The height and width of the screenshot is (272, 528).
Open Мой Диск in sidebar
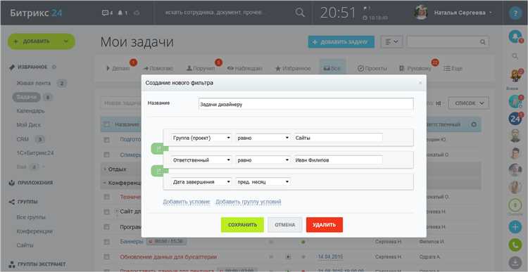pos(29,124)
